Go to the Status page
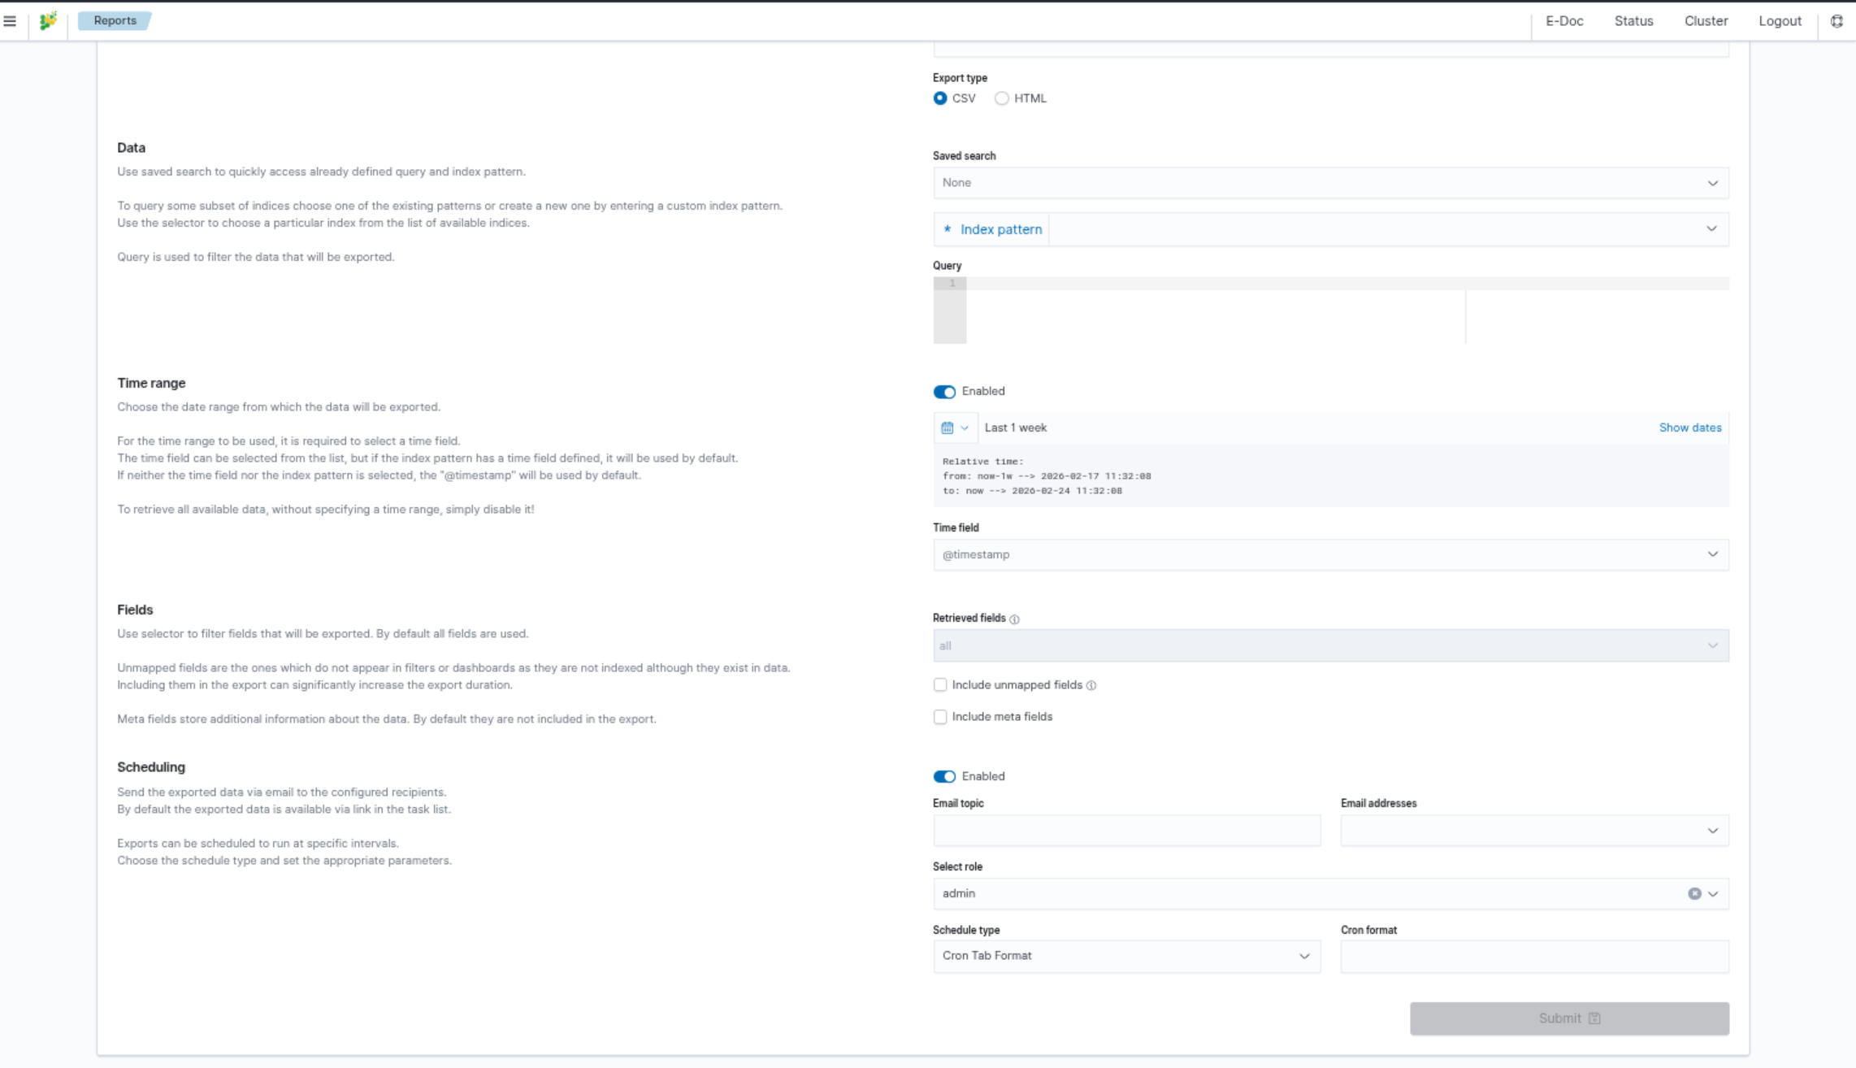 (x=1633, y=21)
